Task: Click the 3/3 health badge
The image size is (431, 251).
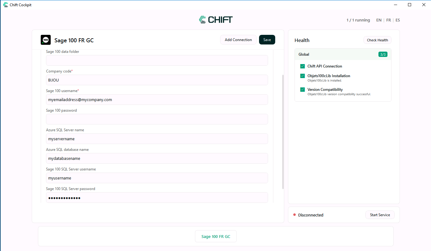Action: pos(383,54)
